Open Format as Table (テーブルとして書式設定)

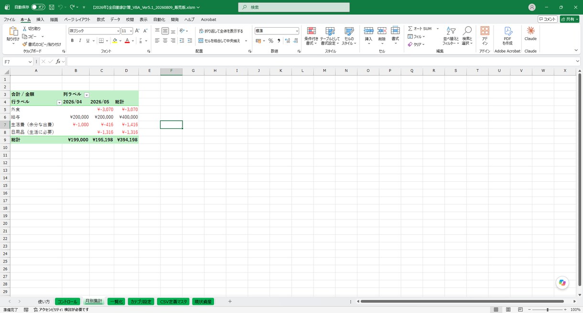(330, 36)
